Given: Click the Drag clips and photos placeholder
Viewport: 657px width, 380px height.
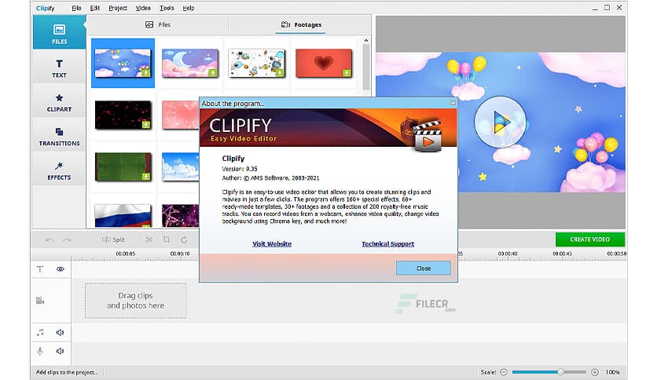Looking at the screenshot, I should 136,301.
